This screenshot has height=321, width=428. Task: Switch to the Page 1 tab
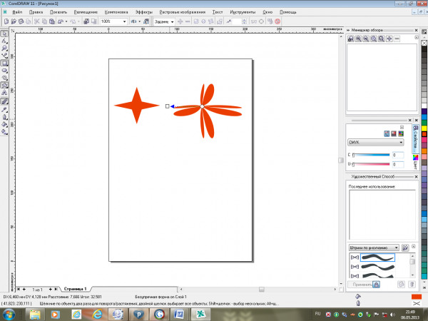76,289
